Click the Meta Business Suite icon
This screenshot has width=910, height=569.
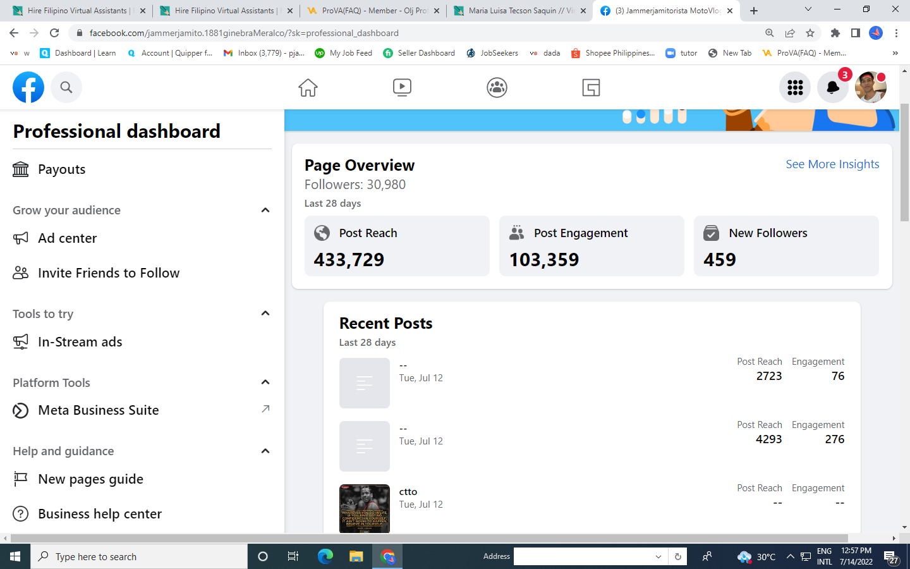coord(21,410)
